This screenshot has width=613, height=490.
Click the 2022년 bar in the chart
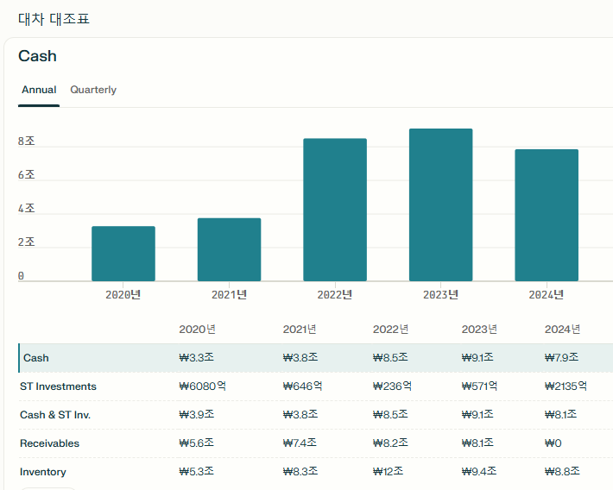pyautogui.click(x=335, y=210)
